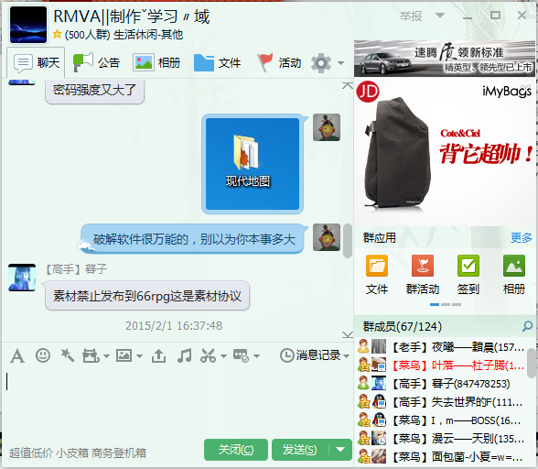
Task: Click the group avatar image in header
Action: [28, 25]
